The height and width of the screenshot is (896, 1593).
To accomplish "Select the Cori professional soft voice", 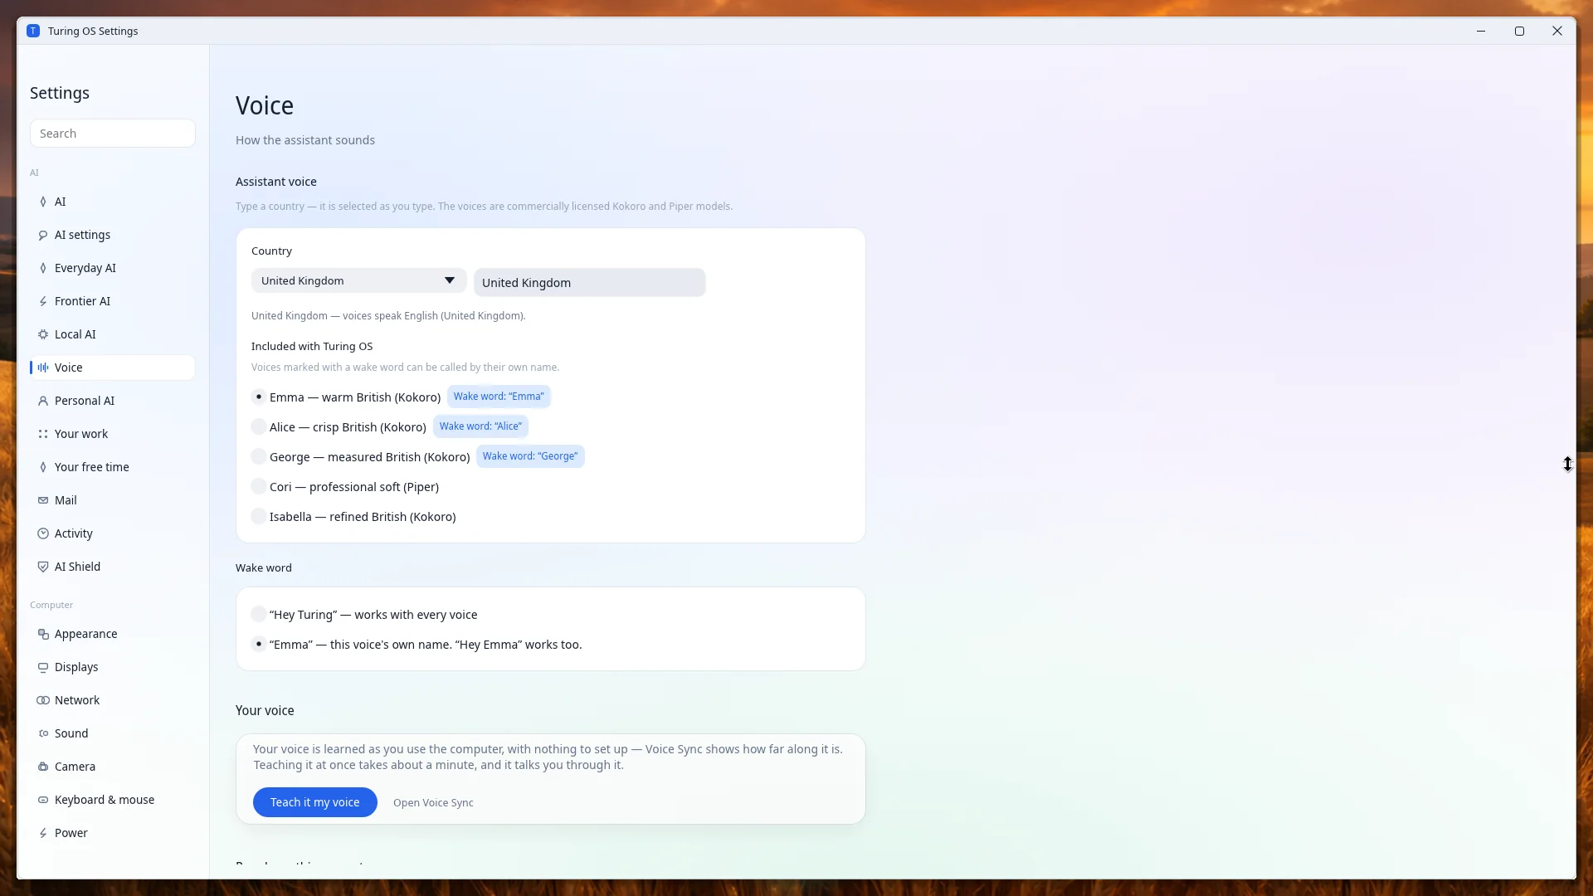I will click(345, 487).
